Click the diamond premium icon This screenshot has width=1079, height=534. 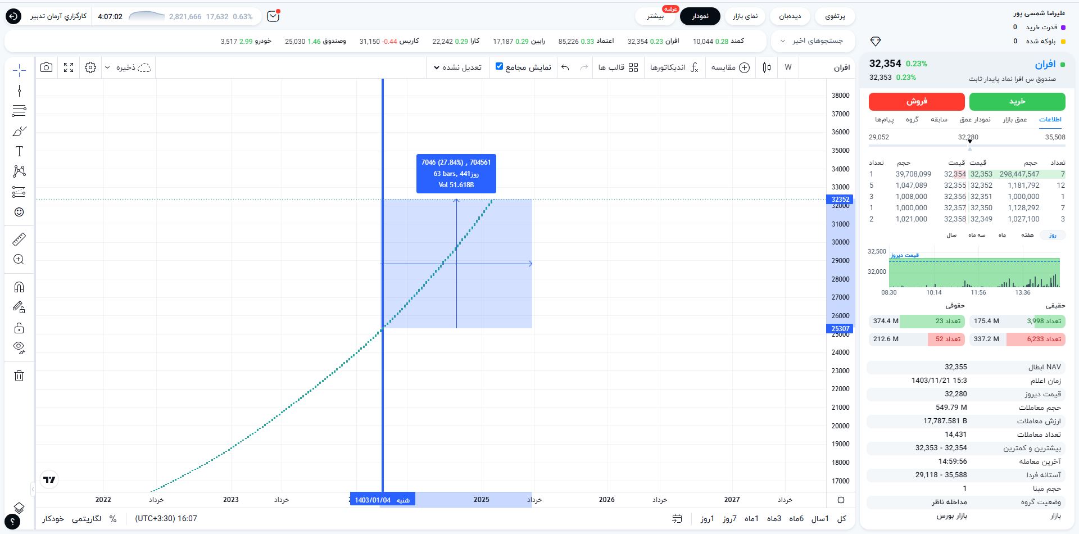pos(875,41)
